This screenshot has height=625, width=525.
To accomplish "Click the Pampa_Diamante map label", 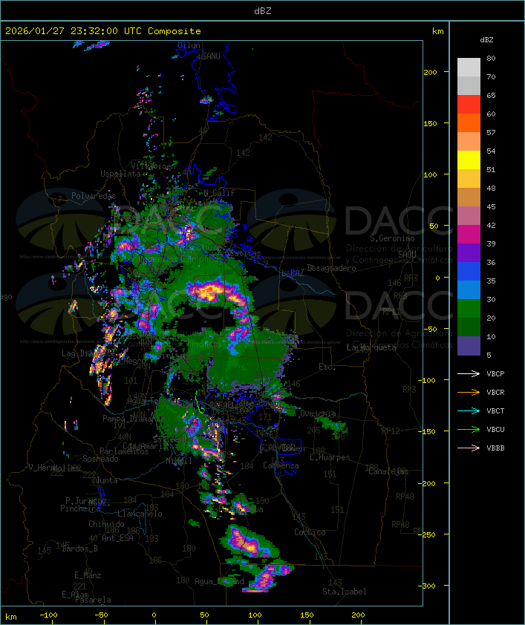I will tap(133, 419).
